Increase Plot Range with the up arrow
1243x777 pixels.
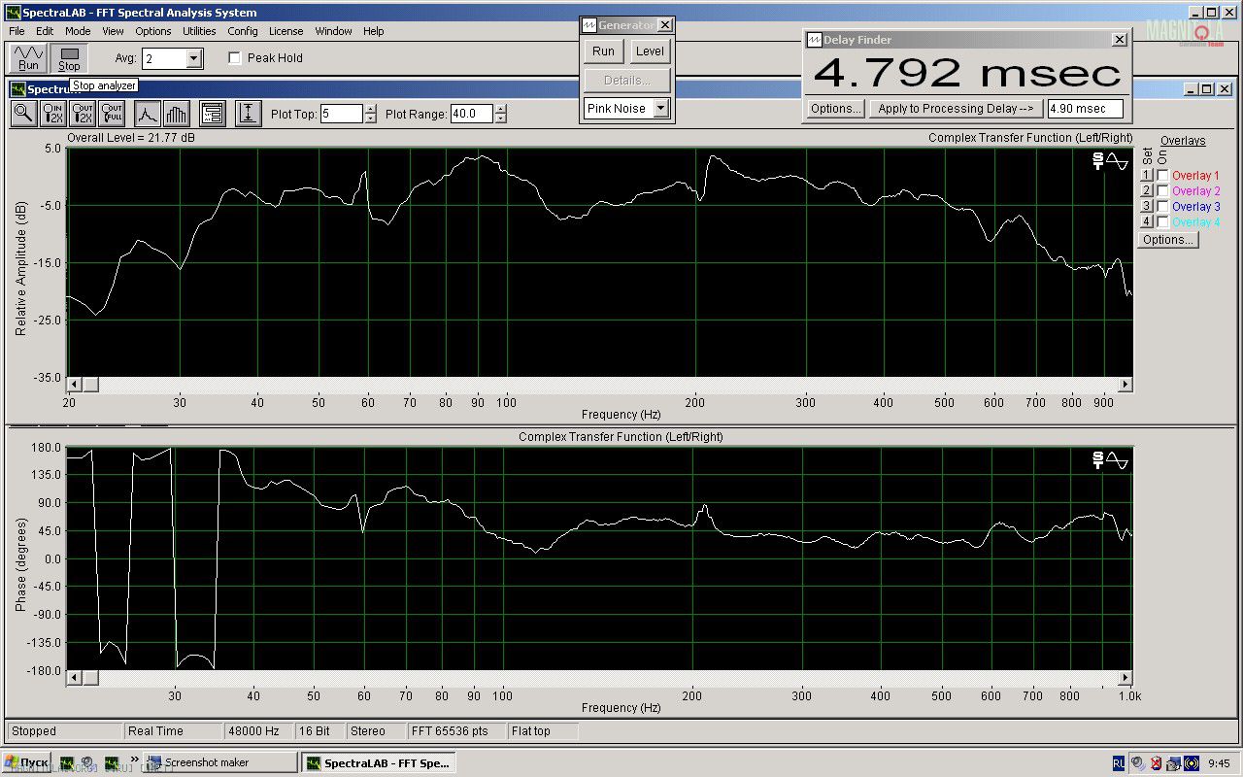click(500, 109)
